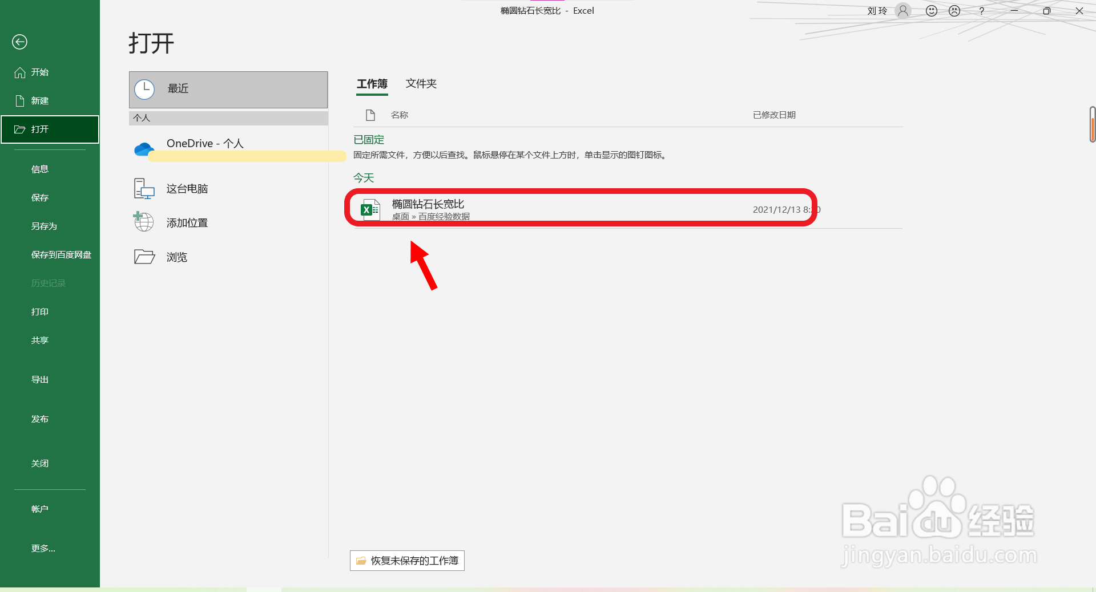Screen dimensions: 1096x592
Task: Click the 刘玲 account avatar
Action: [902, 11]
